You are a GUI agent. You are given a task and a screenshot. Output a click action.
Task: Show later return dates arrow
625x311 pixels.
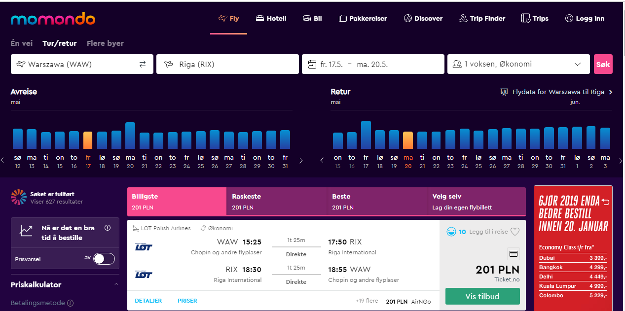click(x=621, y=160)
